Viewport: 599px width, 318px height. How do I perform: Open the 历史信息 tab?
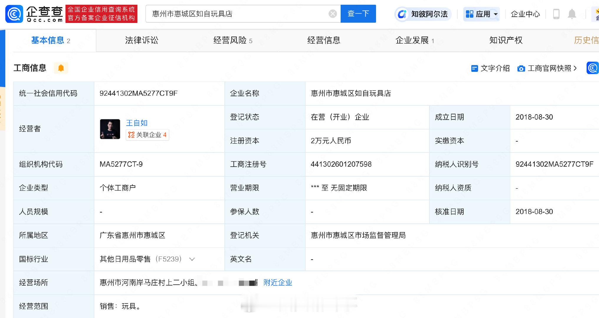click(586, 40)
